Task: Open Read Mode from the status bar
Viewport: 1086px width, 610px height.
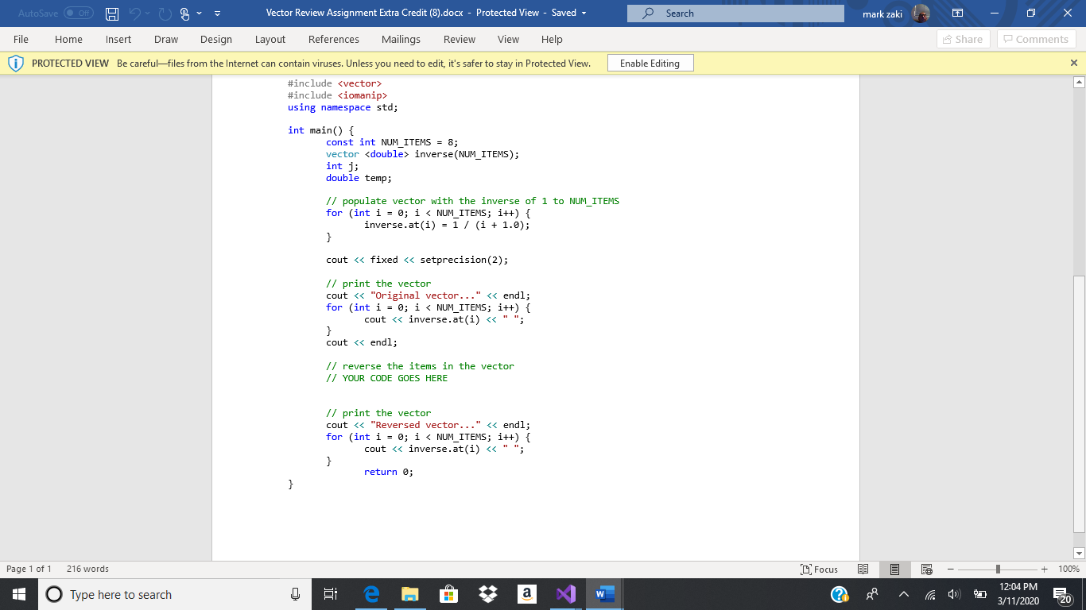Action: click(x=863, y=569)
